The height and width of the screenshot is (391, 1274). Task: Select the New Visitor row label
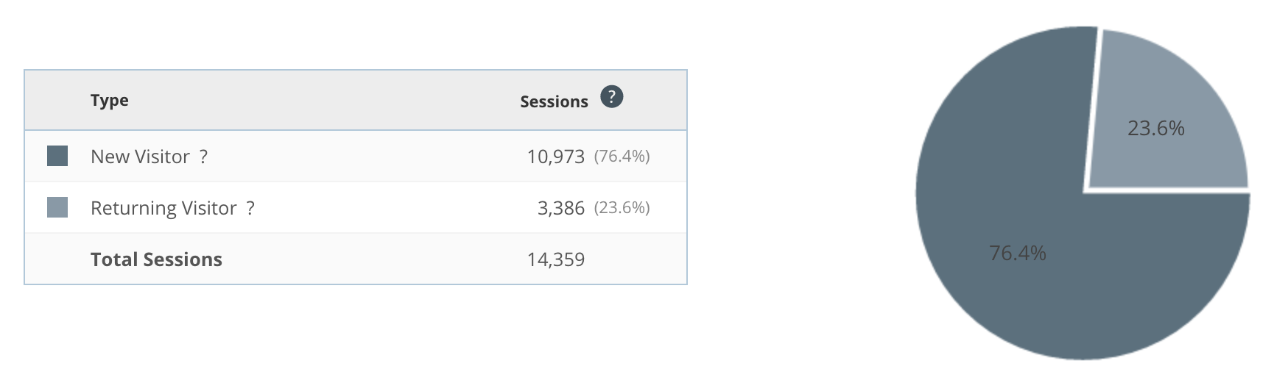pos(140,157)
